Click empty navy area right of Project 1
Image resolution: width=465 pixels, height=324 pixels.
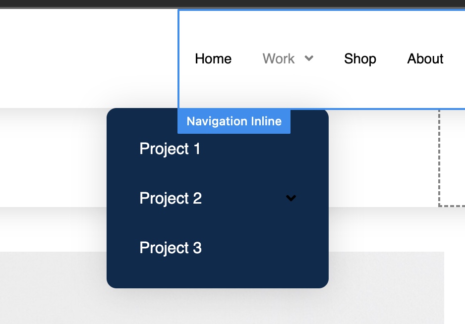tap(261, 149)
